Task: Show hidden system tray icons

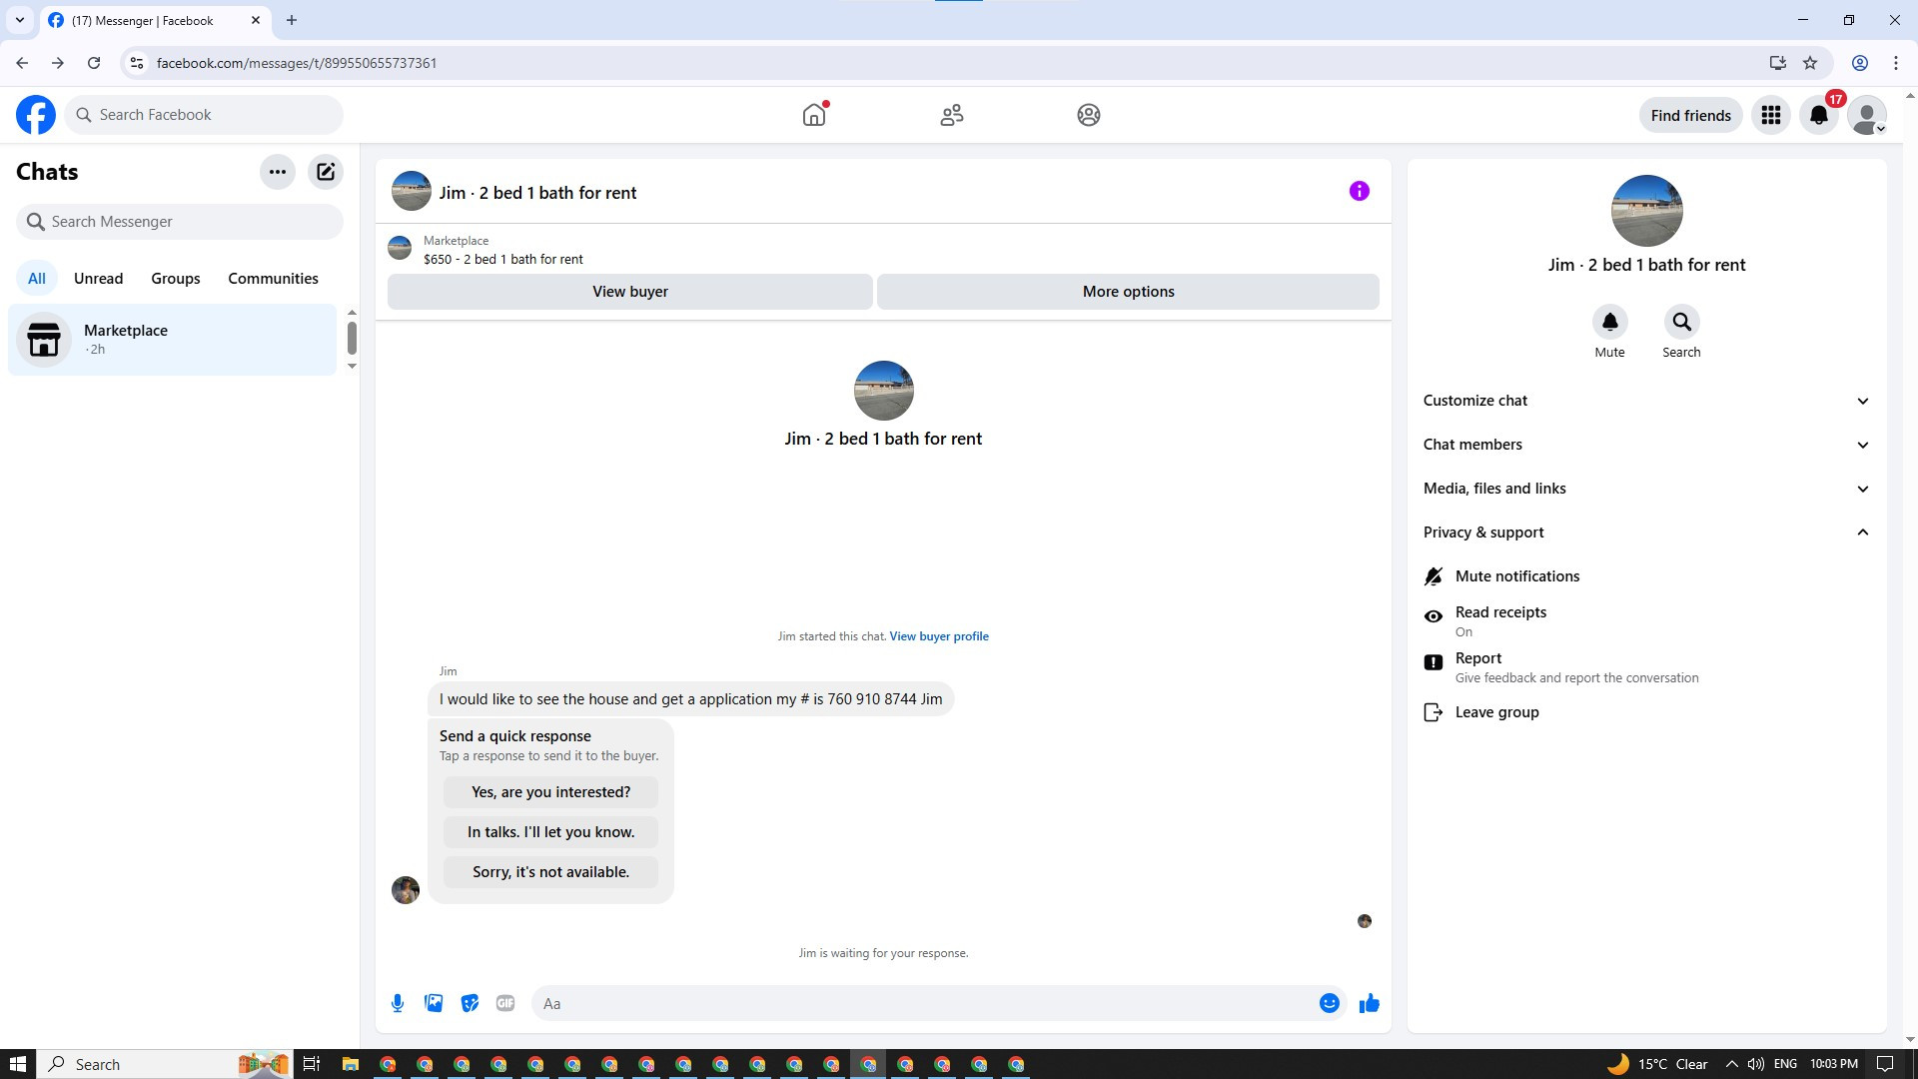Action: [x=1731, y=1064]
